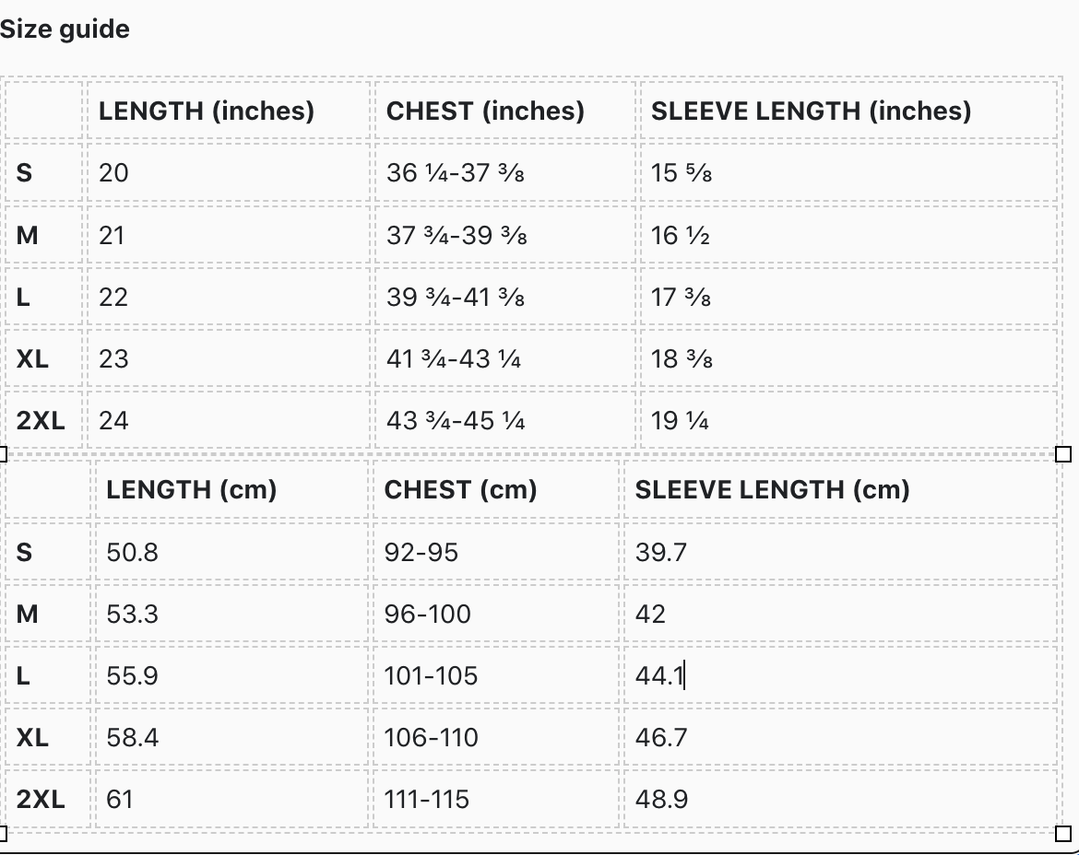Click the 111-115 chest cell
1079x855 pixels.
pyautogui.click(x=494, y=800)
